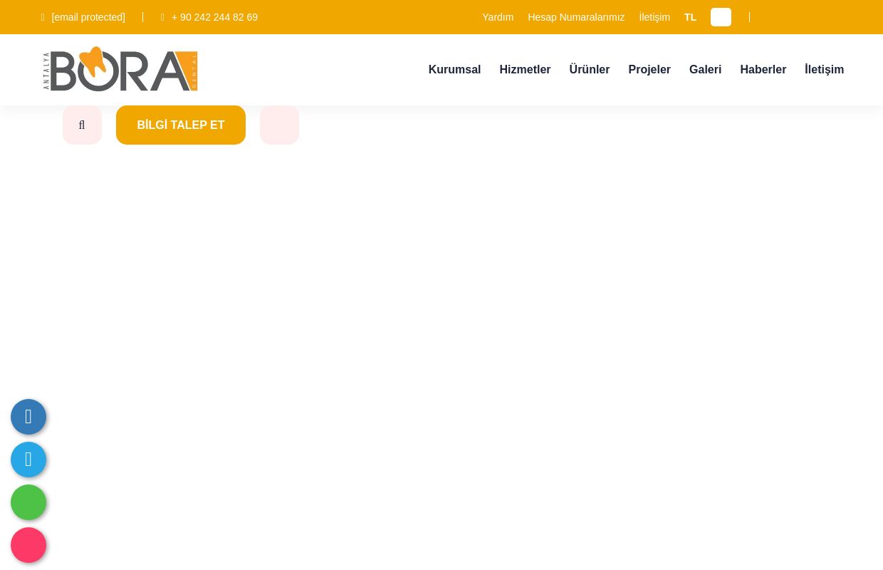Click the green floating circle button
The width and height of the screenshot is (883, 570).
pos(28,502)
